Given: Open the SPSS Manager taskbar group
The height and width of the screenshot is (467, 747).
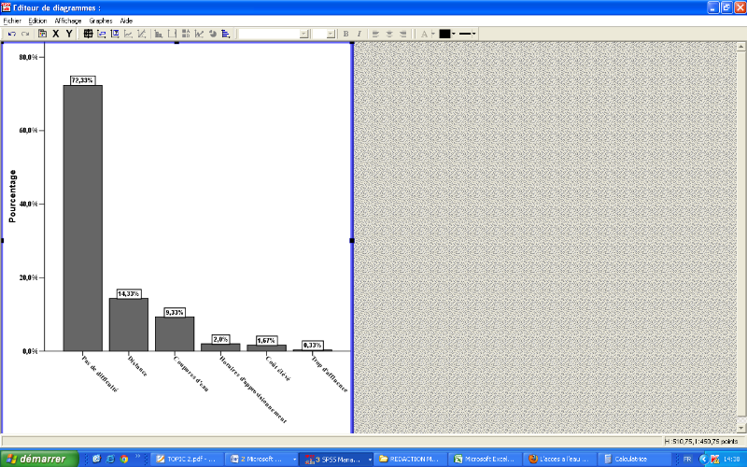Looking at the screenshot, I should pos(337,459).
